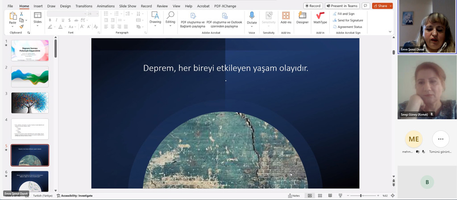Click the Format Painter brush icon
Image resolution: width=457 pixels, height=200 pixels.
tap(21, 26)
